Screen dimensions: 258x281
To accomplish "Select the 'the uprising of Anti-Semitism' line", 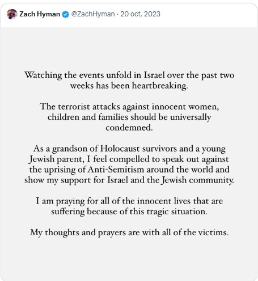I will [129, 170].
